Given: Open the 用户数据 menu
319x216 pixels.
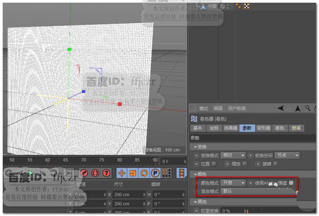Looking at the screenshot, I should click(x=236, y=109).
